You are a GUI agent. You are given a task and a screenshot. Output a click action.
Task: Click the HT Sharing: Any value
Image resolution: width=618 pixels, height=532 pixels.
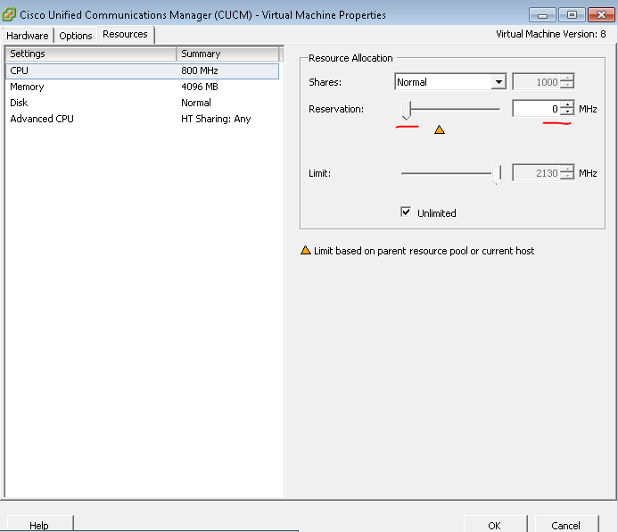(x=216, y=119)
